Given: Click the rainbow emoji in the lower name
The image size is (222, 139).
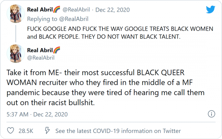Looking at the screenshot, I should [x=56, y=50].
